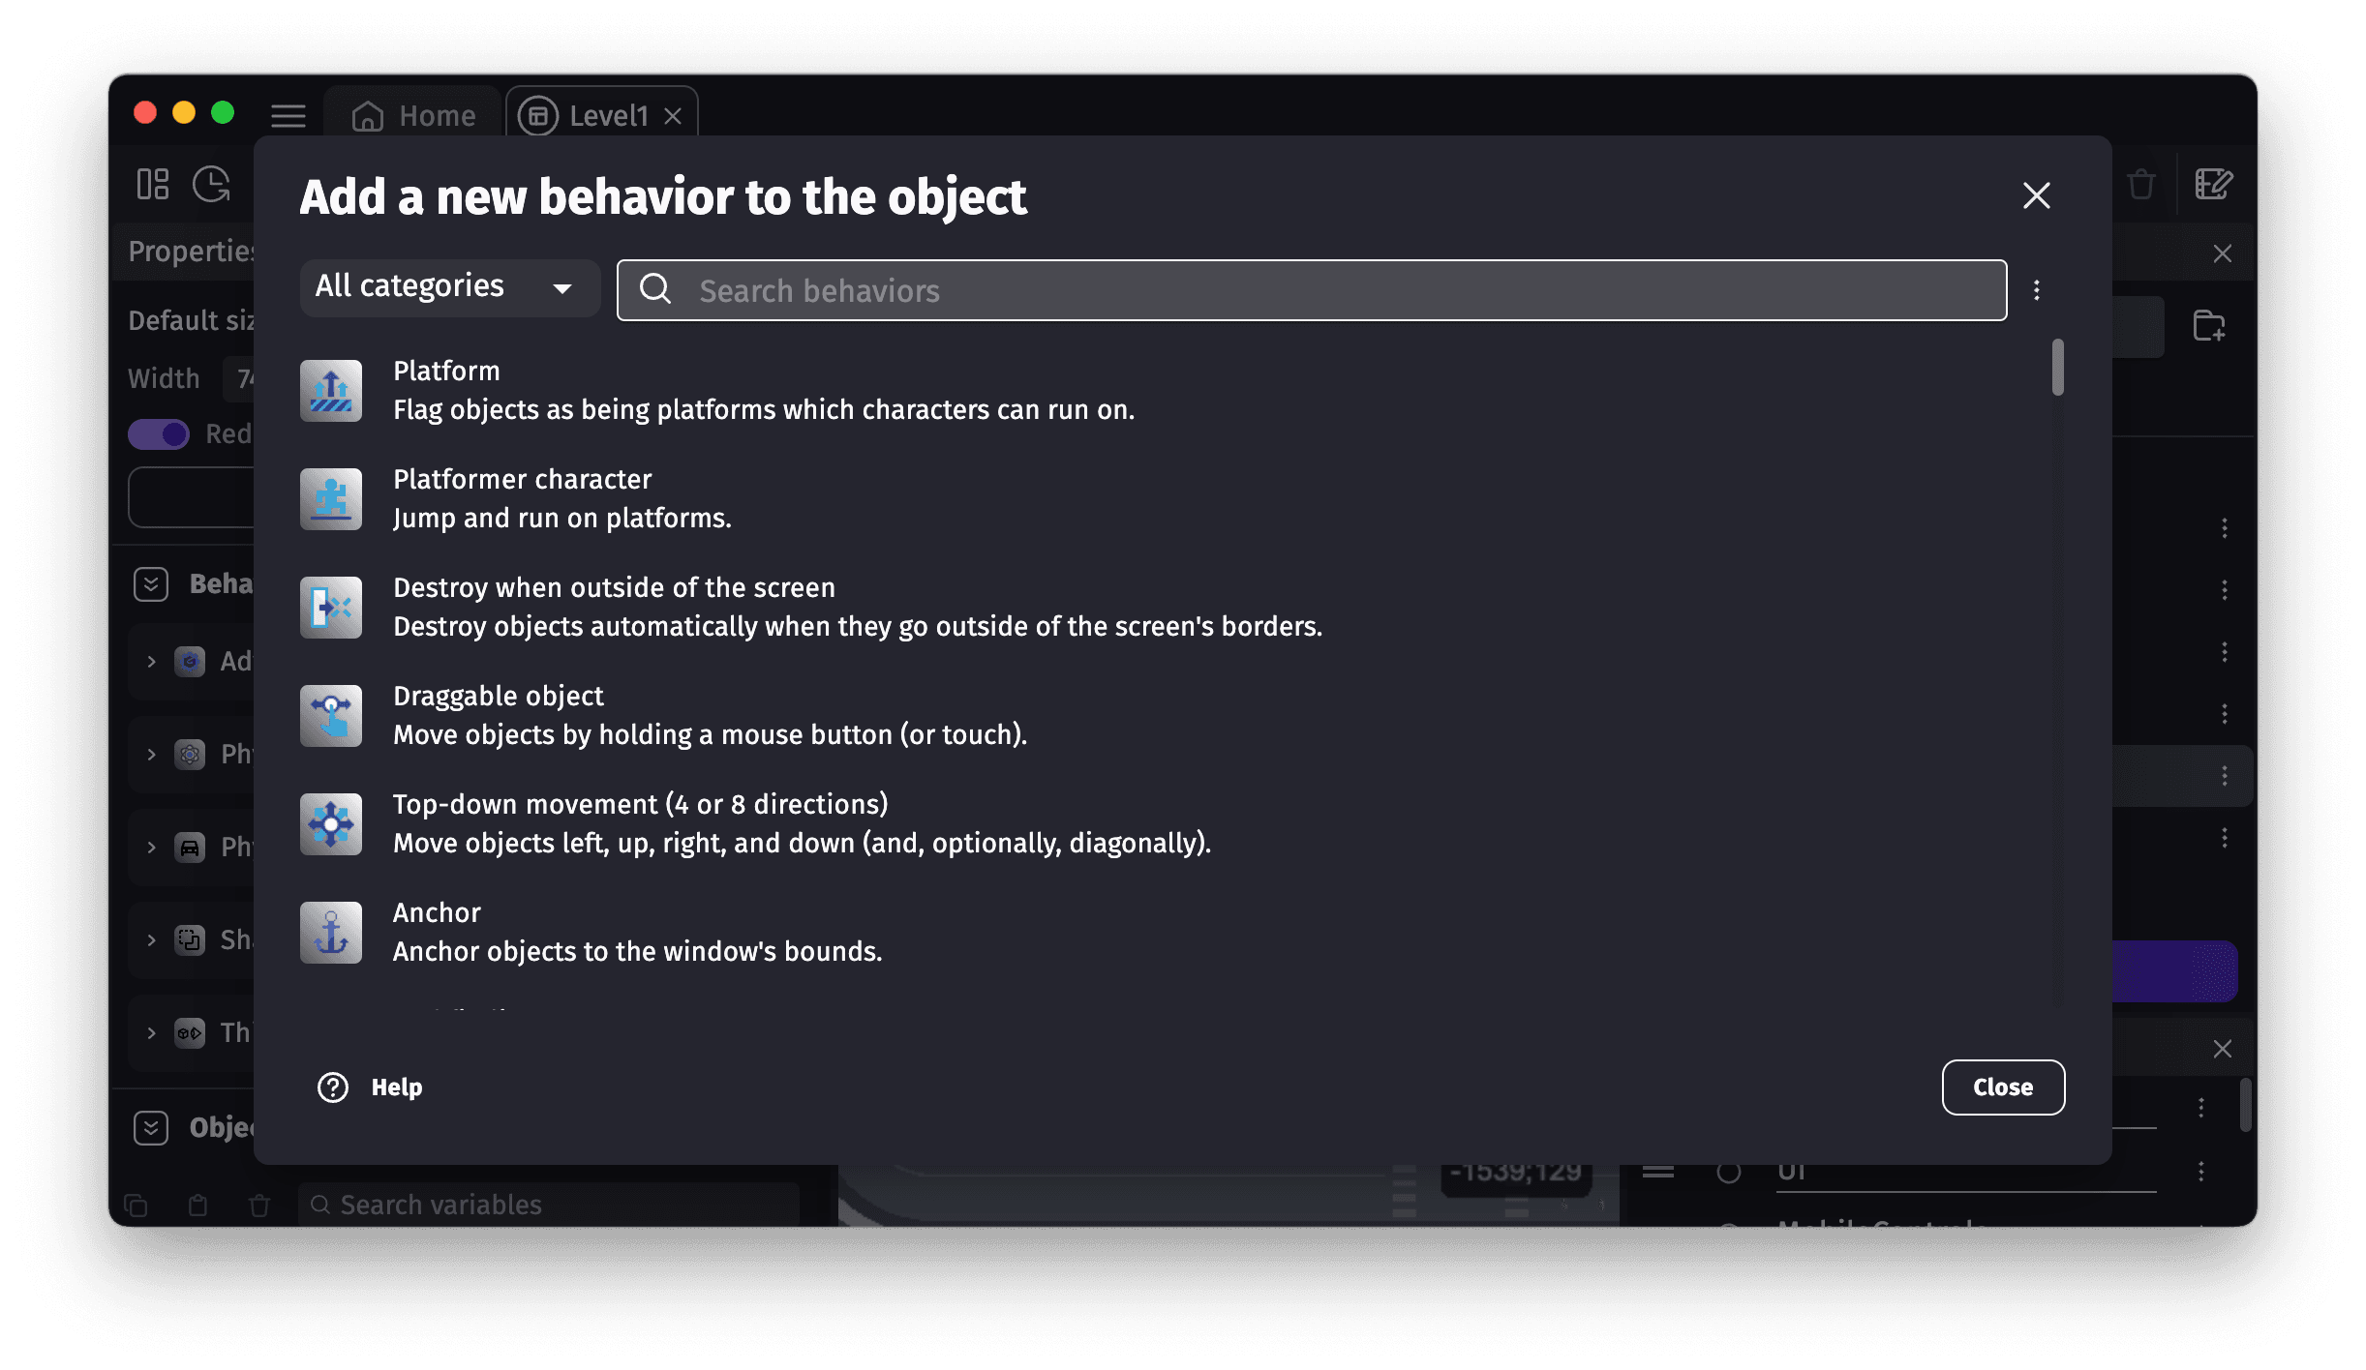
Task: Expand the first behavior entry in left panel
Action: click(152, 662)
